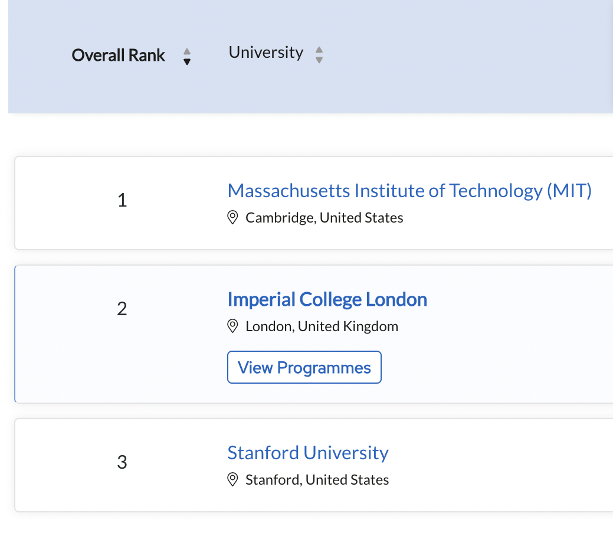Image resolution: width=613 pixels, height=536 pixels.
Task: Open the Imperial College London link
Action: tap(327, 299)
